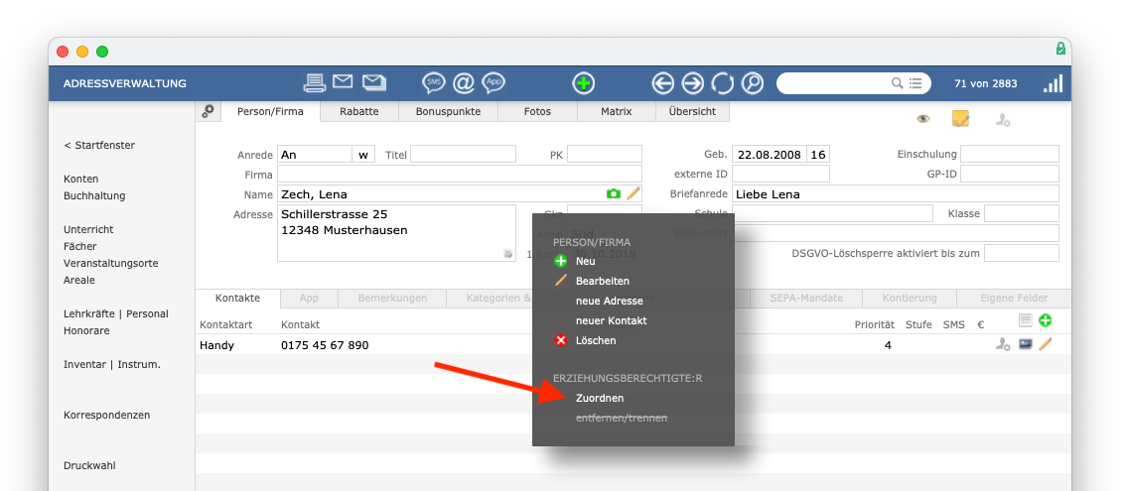Screen dimensions: 1127x491
Task: Open the Eigene Felder sub-tab
Action: (1014, 298)
